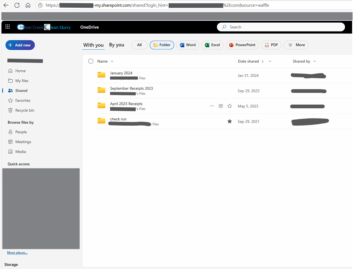The width and height of the screenshot is (353, 269).
Task: Open the check run folder name
Action: 118,119
